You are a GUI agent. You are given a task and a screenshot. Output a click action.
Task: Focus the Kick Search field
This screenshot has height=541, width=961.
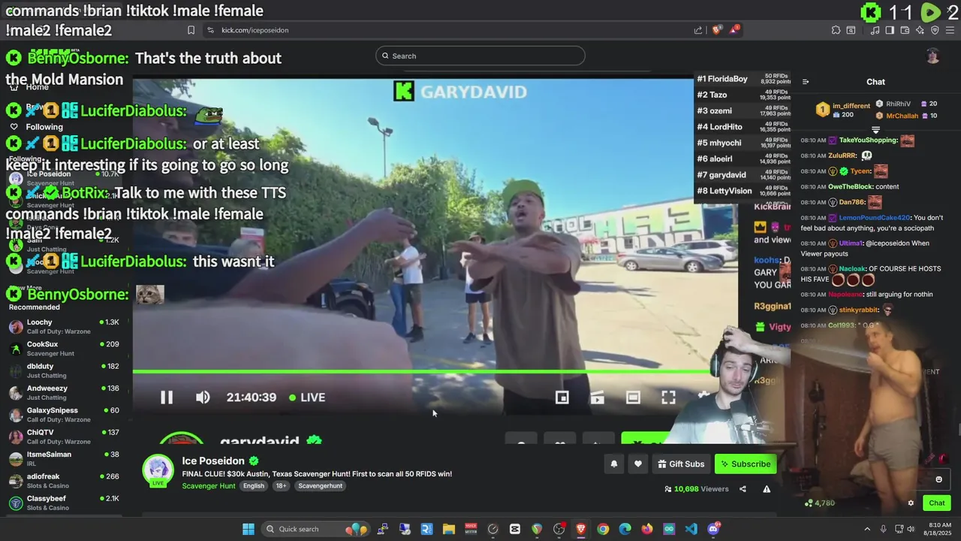(480, 56)
